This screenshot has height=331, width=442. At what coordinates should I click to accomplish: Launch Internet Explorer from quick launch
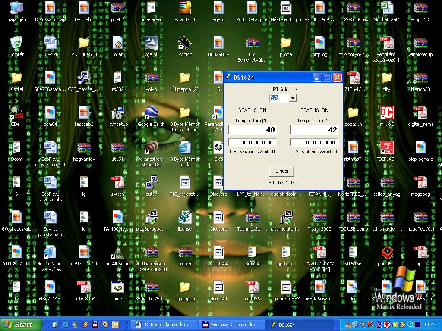(x=65, y=325)
